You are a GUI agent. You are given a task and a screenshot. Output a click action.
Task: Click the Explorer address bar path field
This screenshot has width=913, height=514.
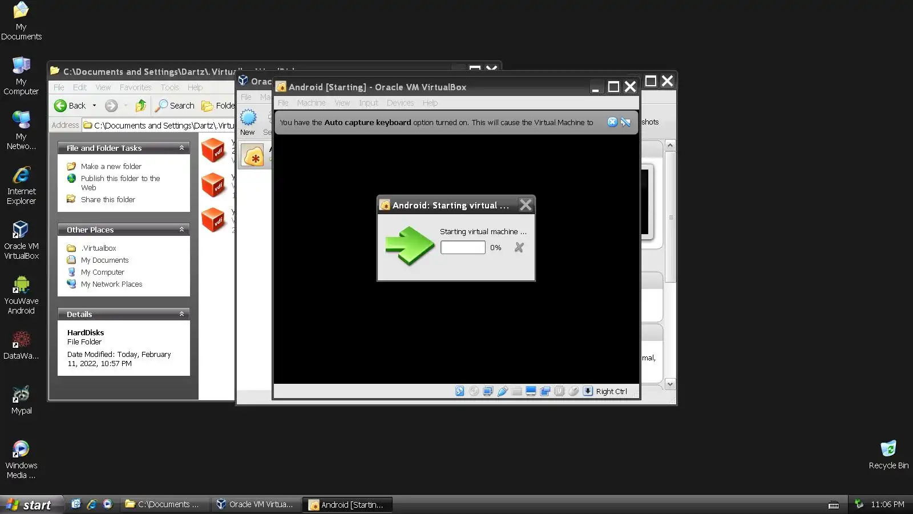[158, 125]
